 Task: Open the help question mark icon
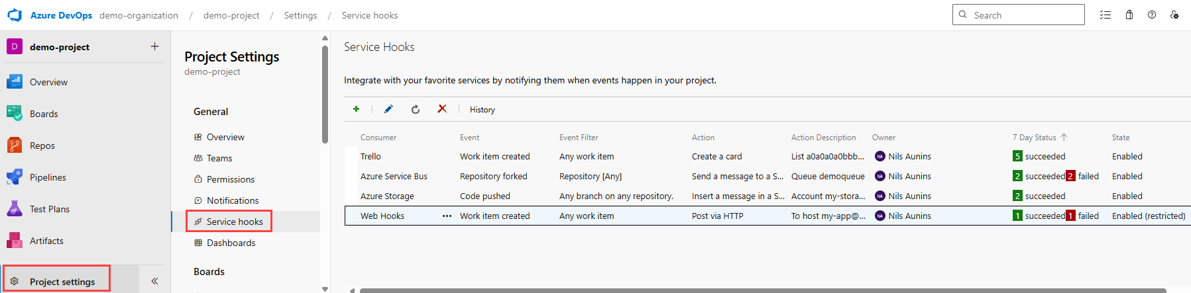click(x=1152, y=15)
